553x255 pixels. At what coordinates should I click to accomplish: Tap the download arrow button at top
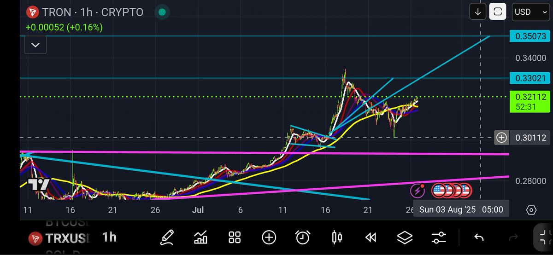pyautogui.click(x=478, y=12)
